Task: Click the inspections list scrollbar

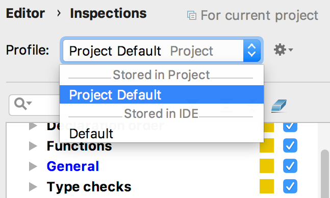Action: pos(325,174)
